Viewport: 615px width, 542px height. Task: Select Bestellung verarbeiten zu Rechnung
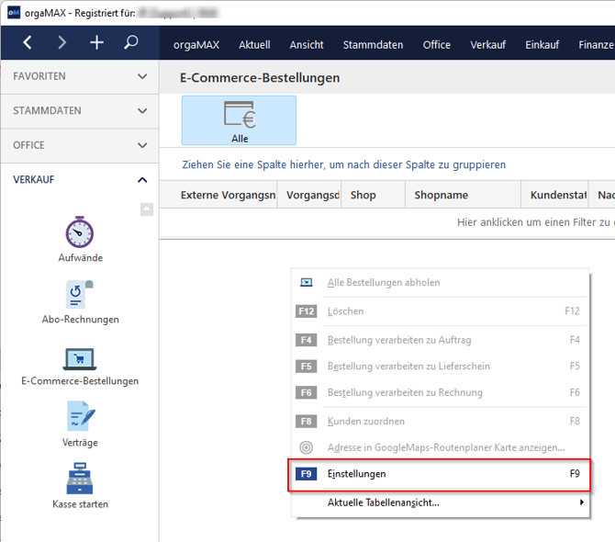coord(440,392)
